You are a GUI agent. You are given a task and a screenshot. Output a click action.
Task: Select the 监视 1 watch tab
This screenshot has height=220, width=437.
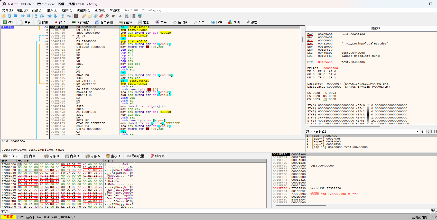click(x=113, y=156)
